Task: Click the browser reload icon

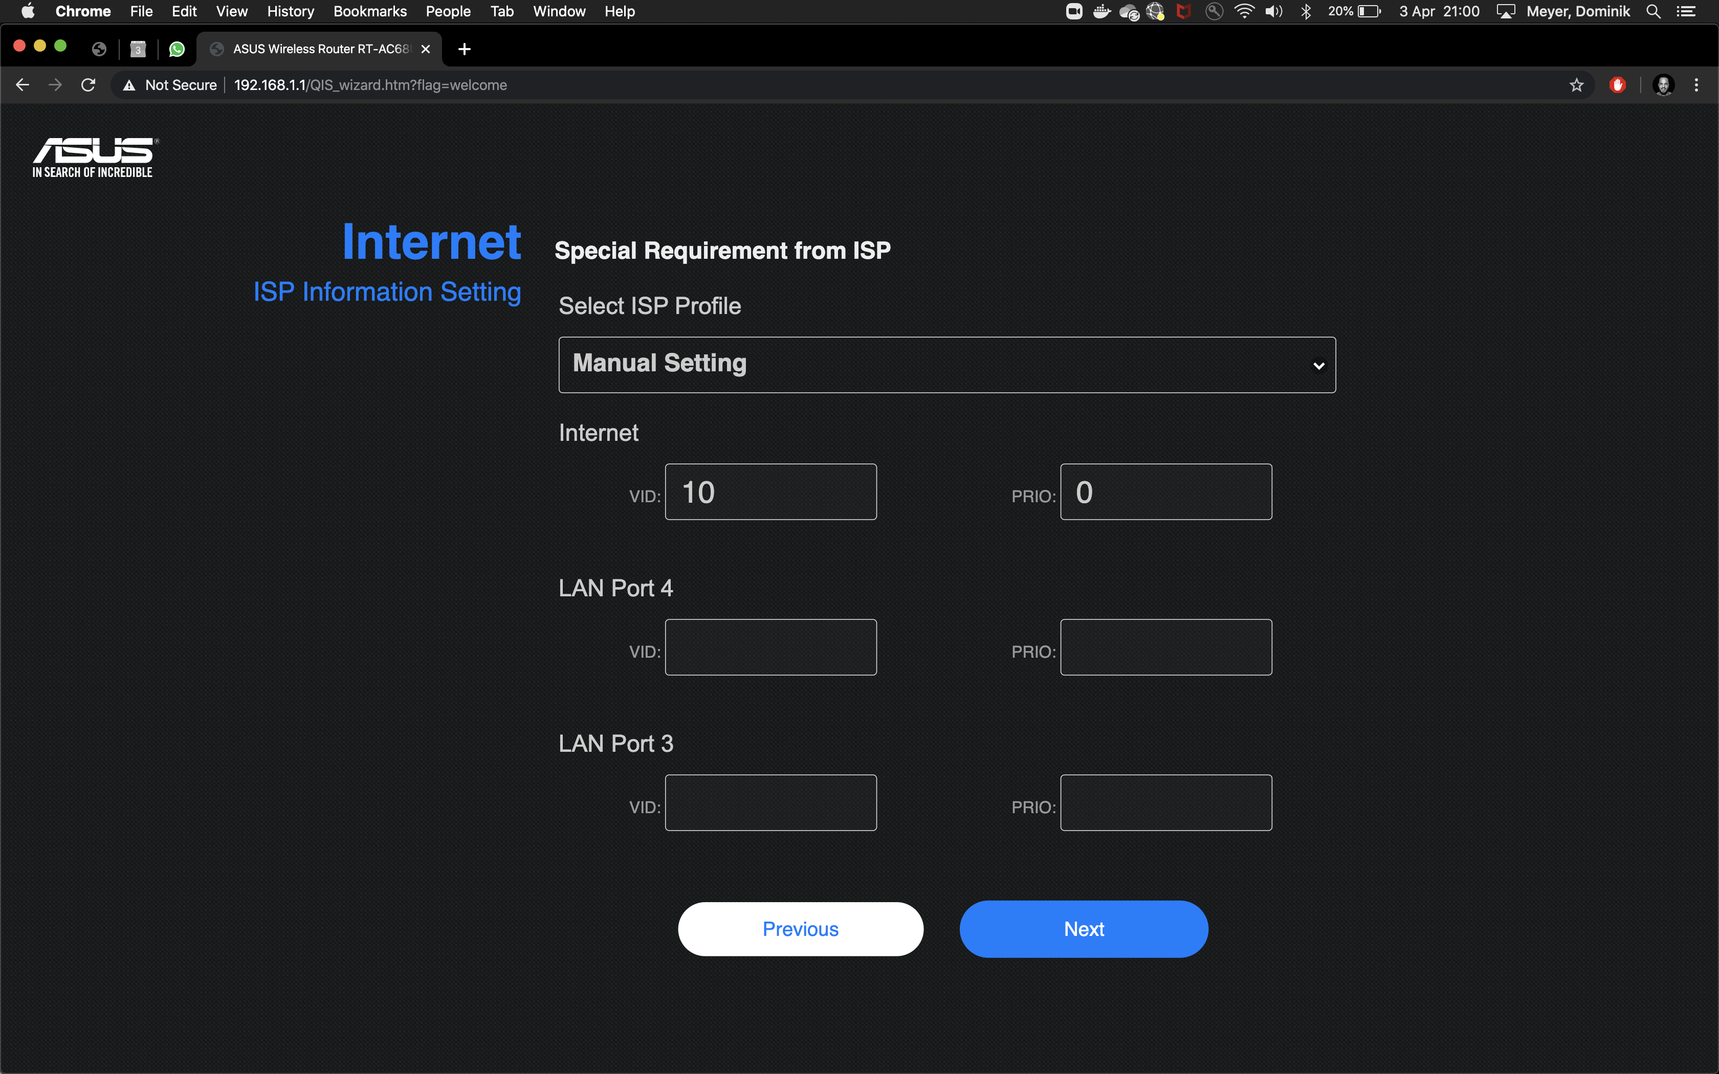Action: (x=88, y=85)
